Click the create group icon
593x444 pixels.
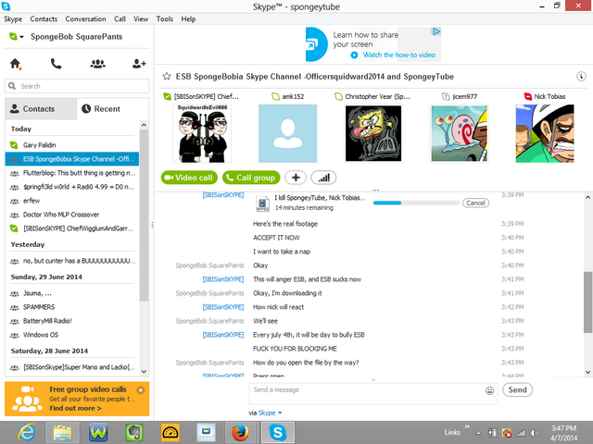(97, 64)
